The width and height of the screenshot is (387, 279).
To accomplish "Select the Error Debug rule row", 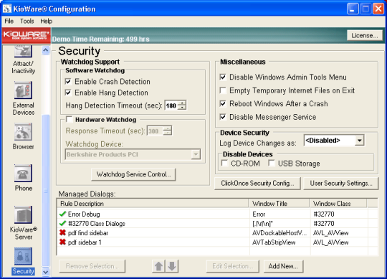I will pos(217,214).
